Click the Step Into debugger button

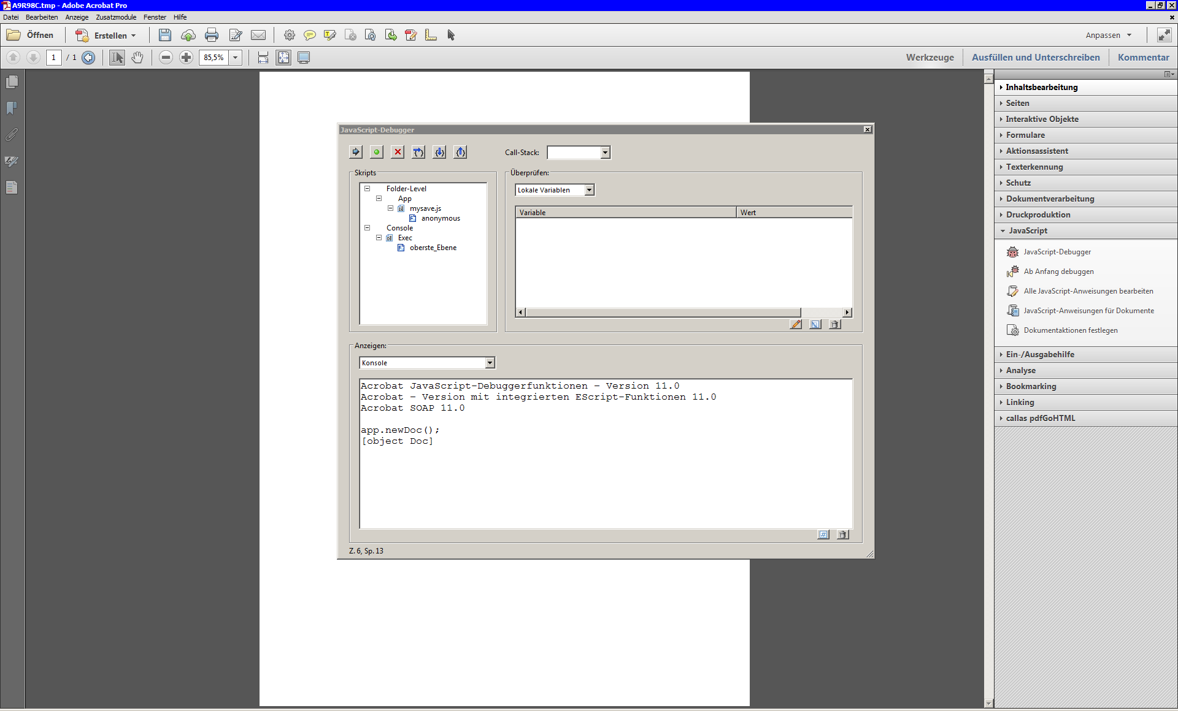(439, 152)
